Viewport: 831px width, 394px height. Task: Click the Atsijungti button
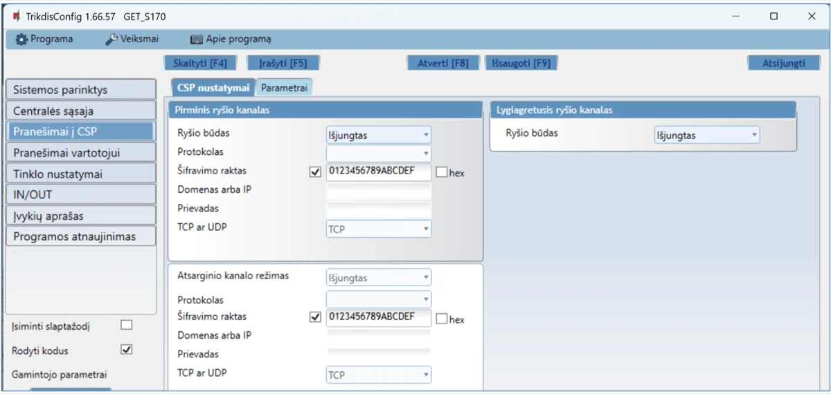tap(783, 63)
